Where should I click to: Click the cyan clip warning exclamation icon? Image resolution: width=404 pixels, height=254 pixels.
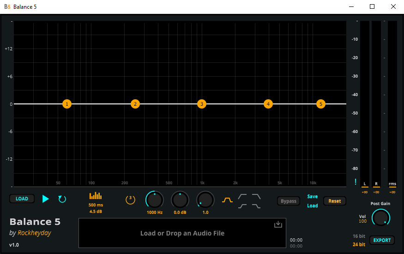pyautogui.click(x=356, y=181)
